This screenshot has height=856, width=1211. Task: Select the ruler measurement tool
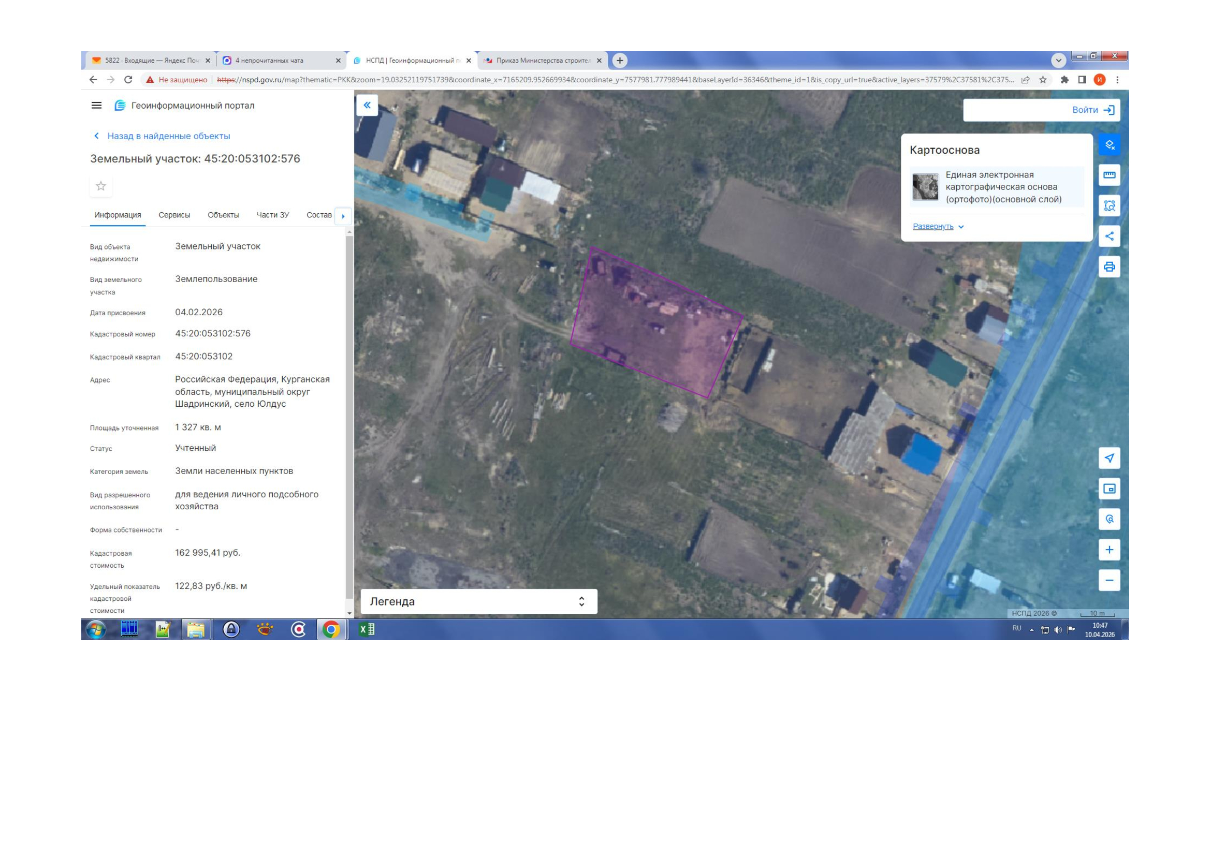click(x=1108, y=175)
